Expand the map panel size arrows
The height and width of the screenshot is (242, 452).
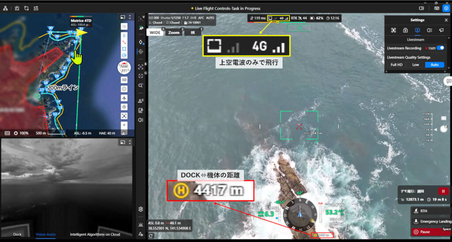tap(130, 17)
